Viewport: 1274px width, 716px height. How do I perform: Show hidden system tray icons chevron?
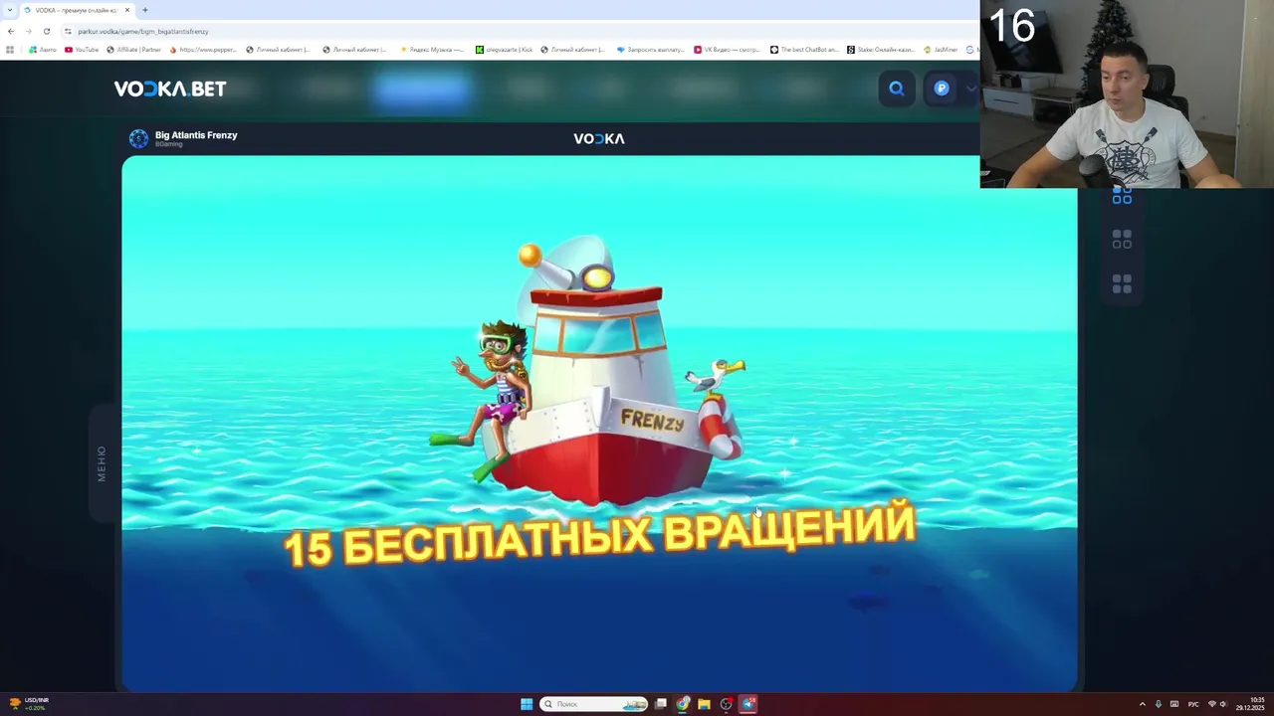click(1143, 704)
